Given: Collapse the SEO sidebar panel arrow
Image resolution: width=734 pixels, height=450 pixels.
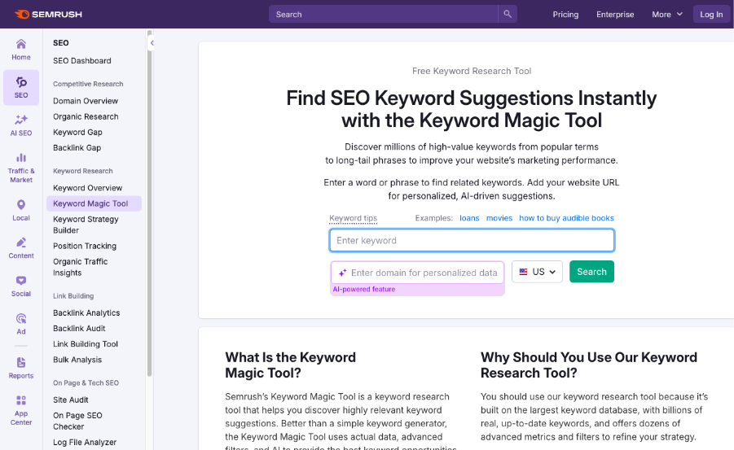Looking at the screenshot, I should coord(152,42).
